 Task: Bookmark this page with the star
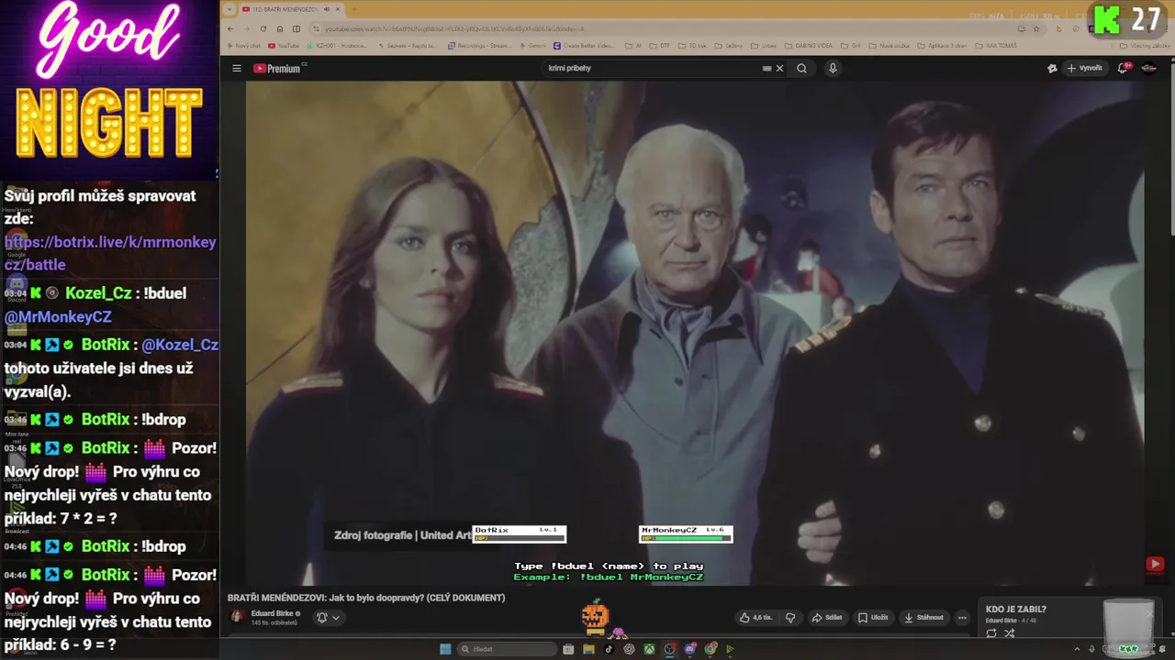click(x=1038, y=28)
